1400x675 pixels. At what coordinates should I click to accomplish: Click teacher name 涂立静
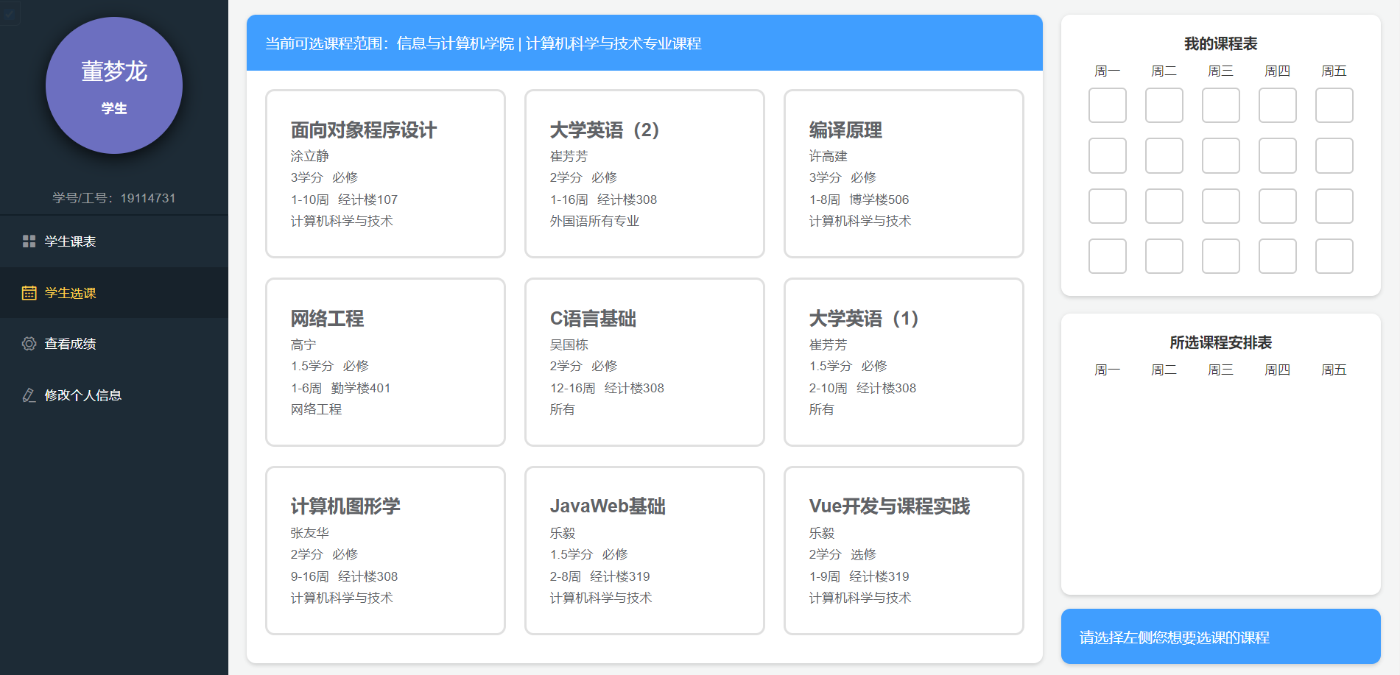[x=309, y=156]
